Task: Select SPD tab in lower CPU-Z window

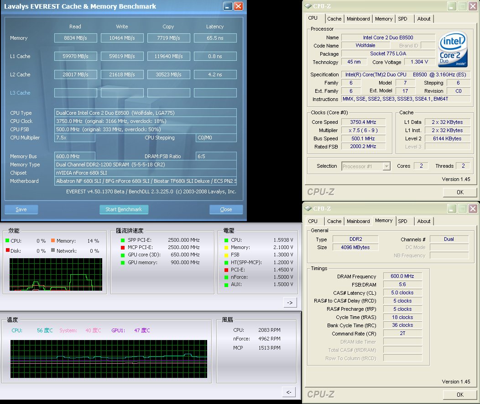Action: coord(402,221)
